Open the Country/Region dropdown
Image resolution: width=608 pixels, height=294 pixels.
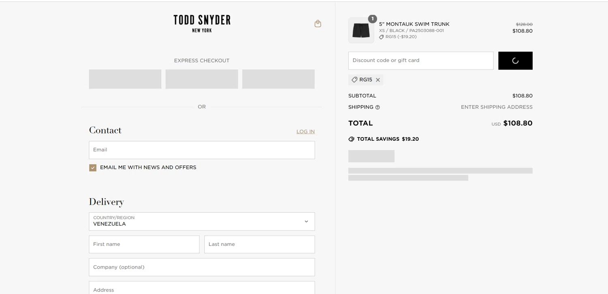pyautogui.click(x=202, y=222)
